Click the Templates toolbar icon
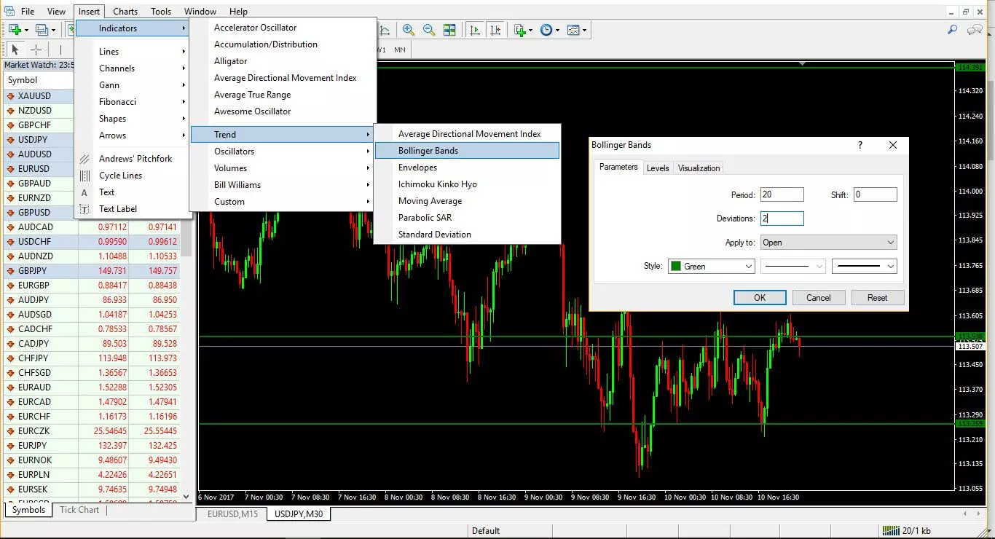995x539 pixels. [x=574, y=30]
